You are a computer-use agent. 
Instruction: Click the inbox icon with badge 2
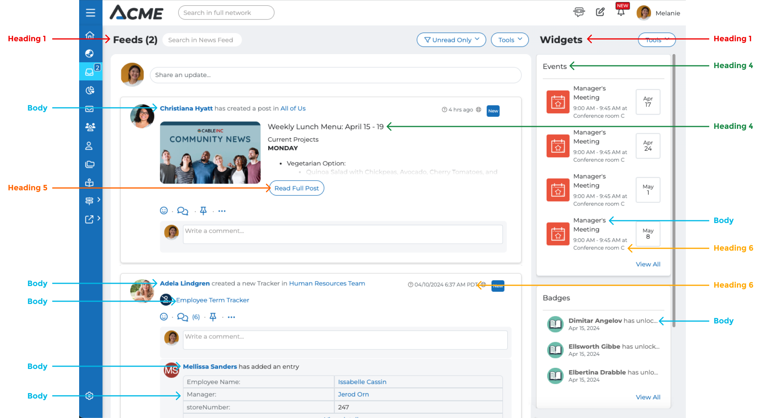tap(90, 72)
